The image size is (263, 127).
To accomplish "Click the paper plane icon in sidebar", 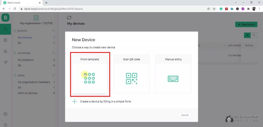I will tap(5, 62).
